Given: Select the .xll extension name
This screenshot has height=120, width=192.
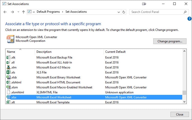Looking at the screenshot, I should tap(13, 62).
